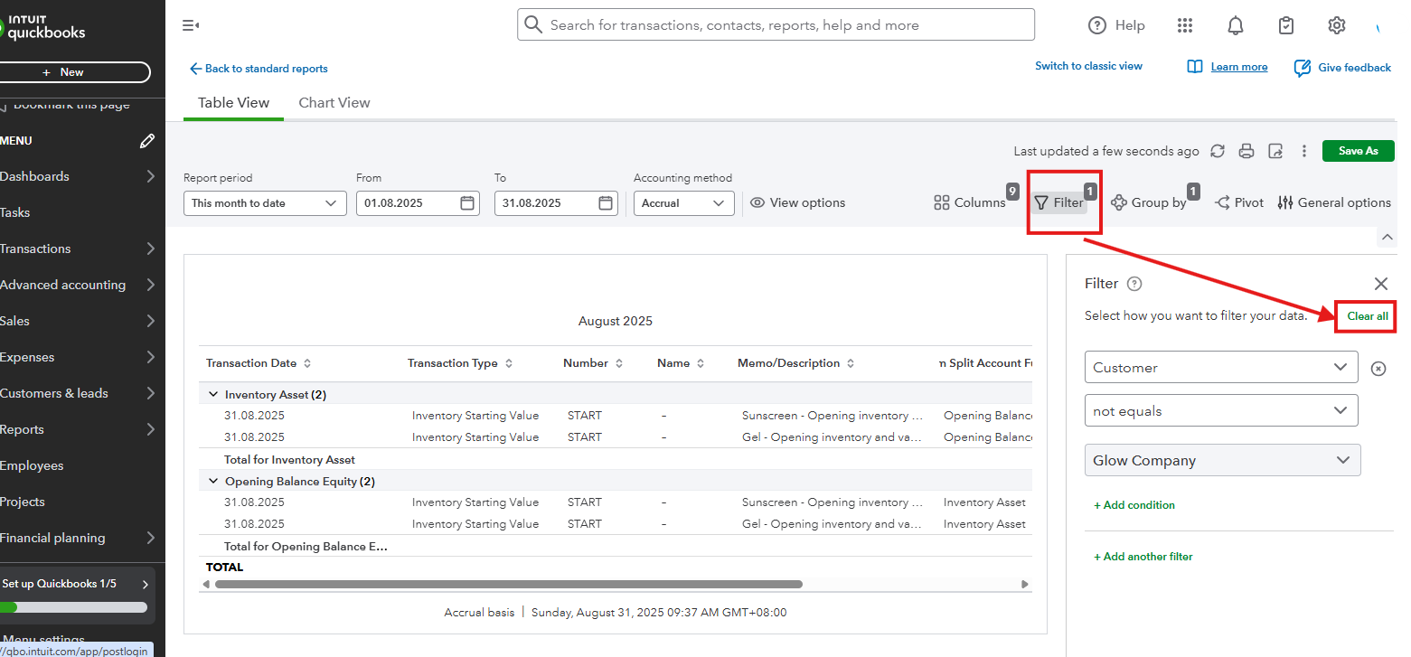Screen dimensions: 1411x657
Task: Open the settings gear icon
Action: [1337, 25]
